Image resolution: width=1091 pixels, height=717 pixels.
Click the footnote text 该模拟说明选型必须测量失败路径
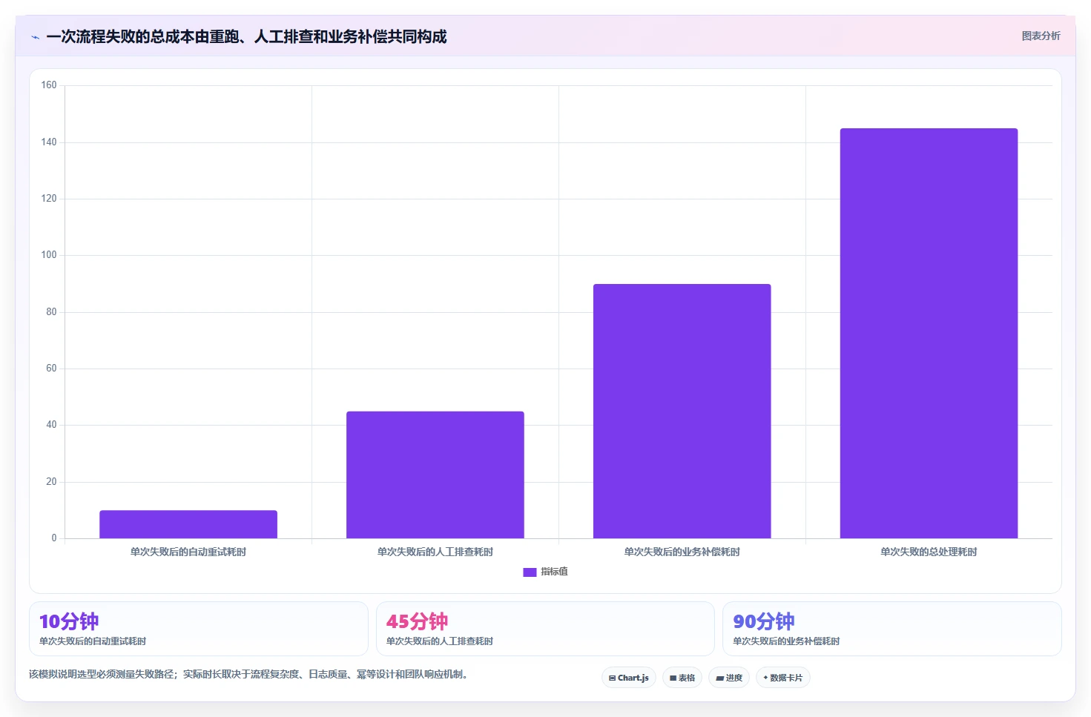[100, 674]
